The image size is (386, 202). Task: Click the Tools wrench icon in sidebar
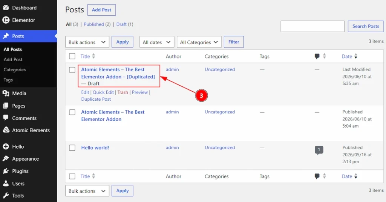[6, 196]
